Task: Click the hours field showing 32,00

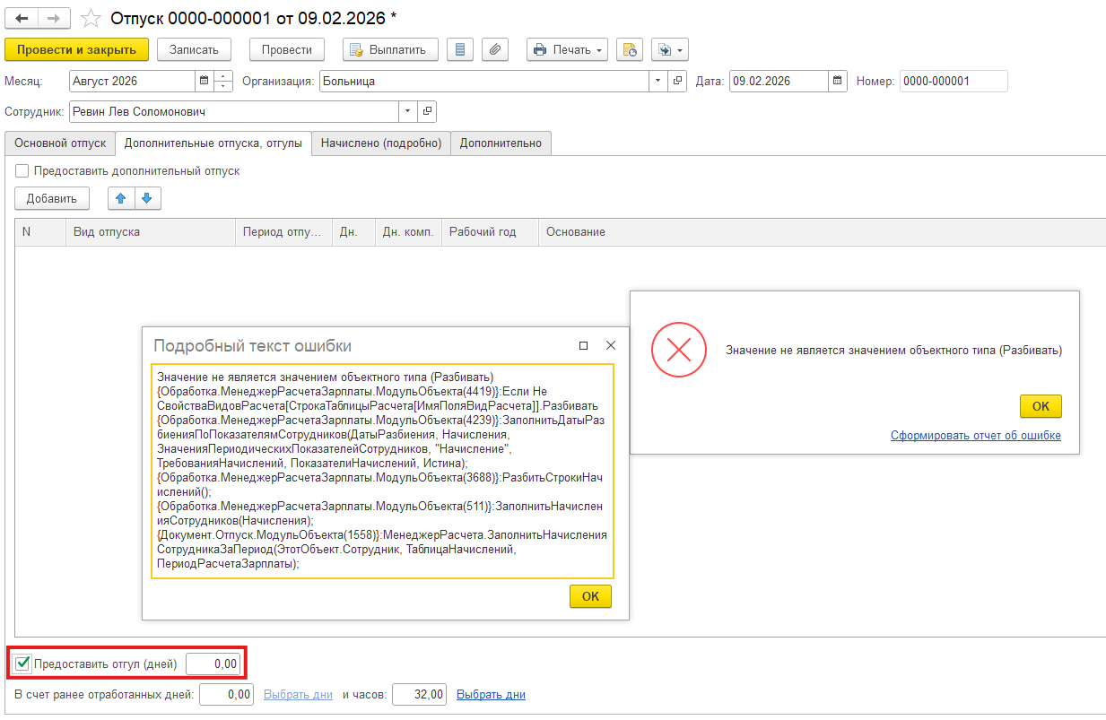Action: point(420,694)
